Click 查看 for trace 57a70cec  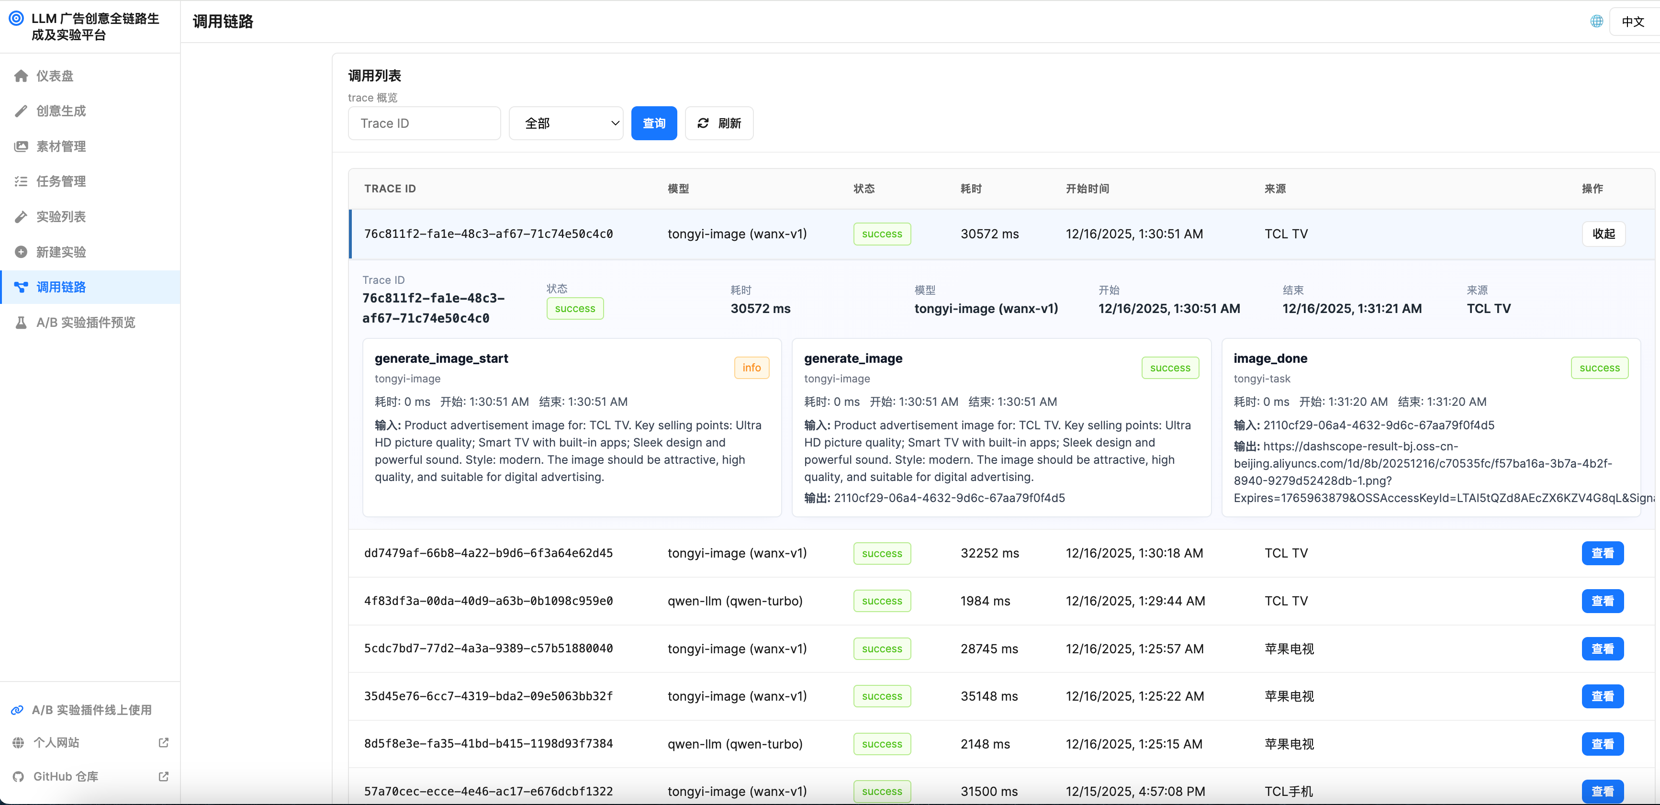(x=1603, y=792)
